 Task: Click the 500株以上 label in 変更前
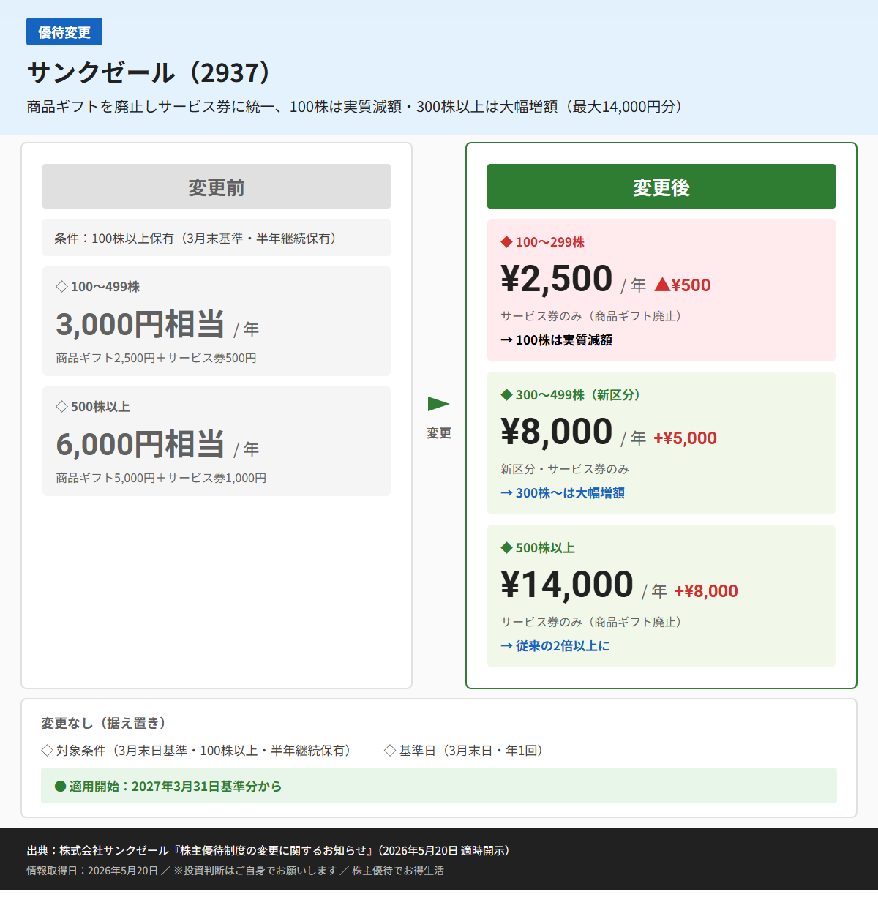[x=100, y=407]
